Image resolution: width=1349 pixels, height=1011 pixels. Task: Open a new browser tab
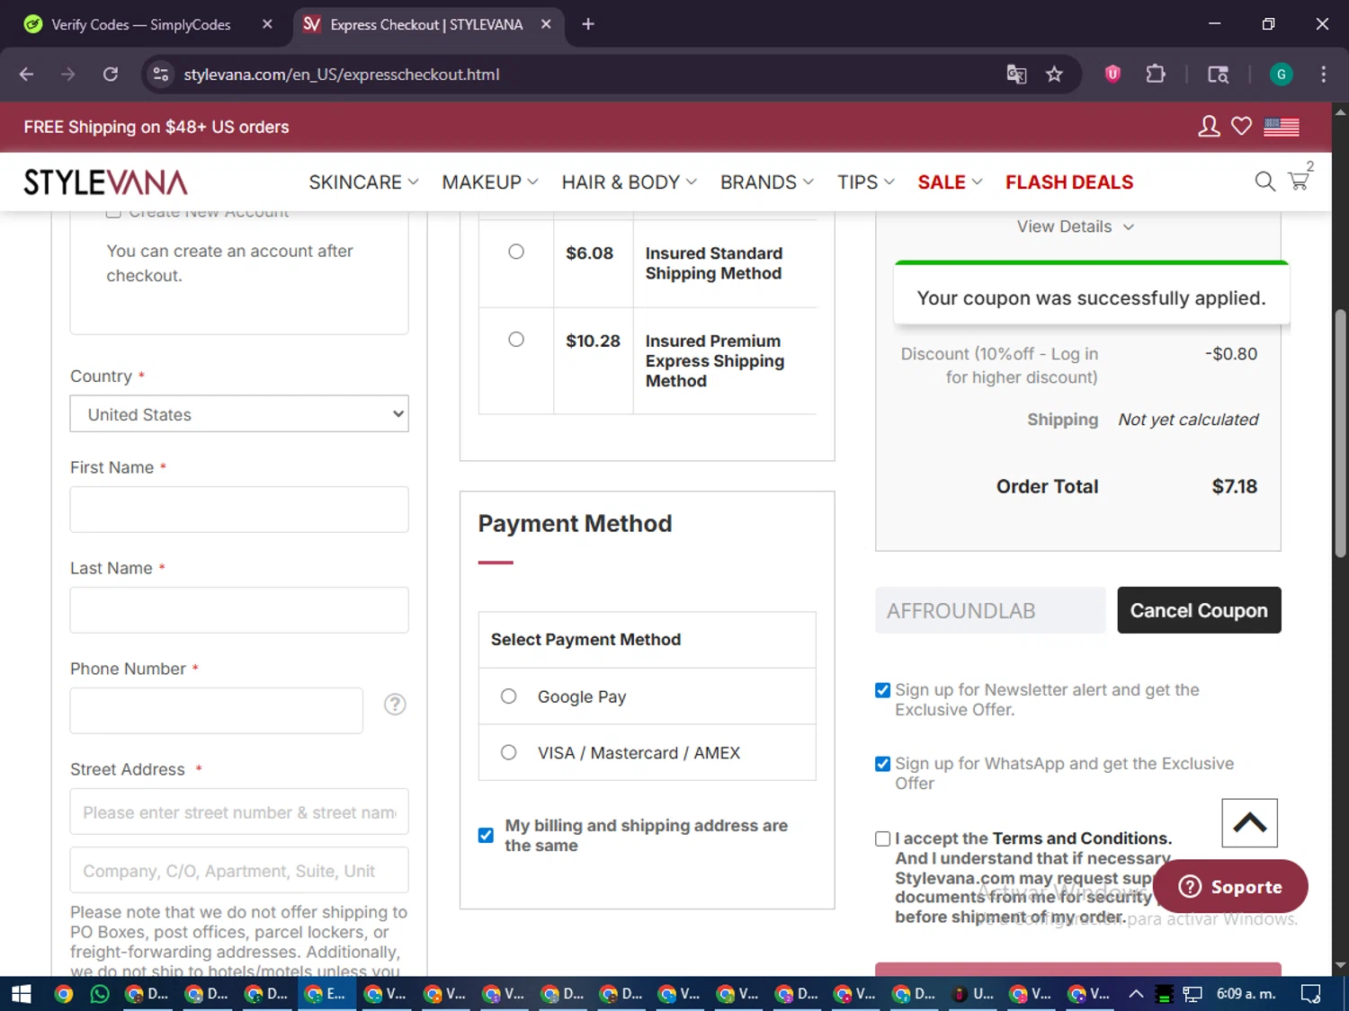(x=588, y=24)
